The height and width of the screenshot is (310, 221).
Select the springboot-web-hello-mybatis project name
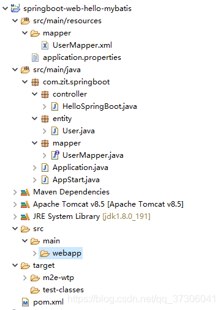(77, 9)
